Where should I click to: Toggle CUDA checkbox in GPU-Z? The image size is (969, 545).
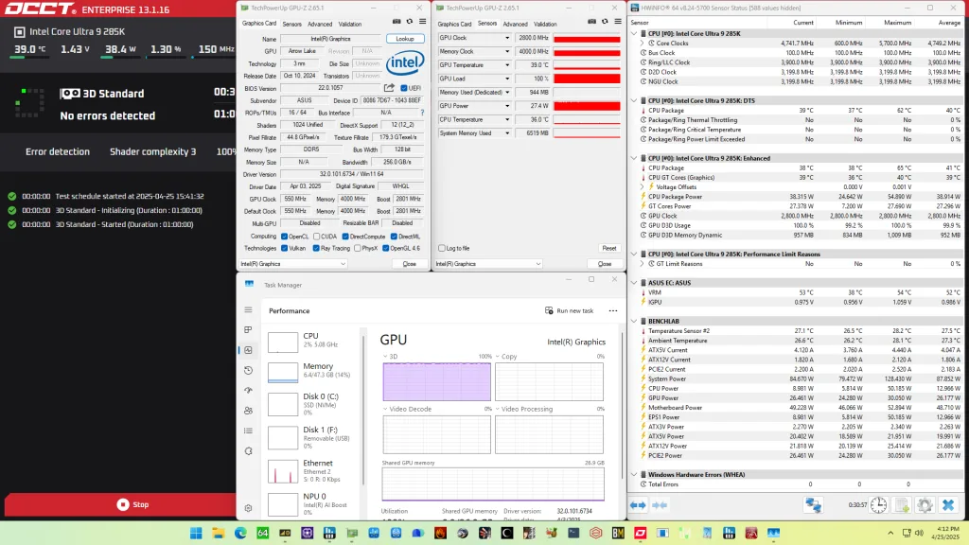pos(316,237)
